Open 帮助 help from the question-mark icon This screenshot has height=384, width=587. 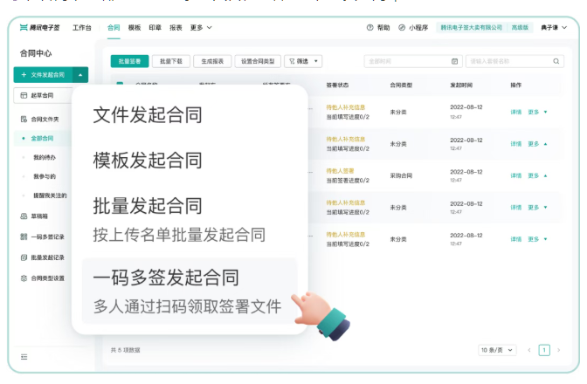tap(378, 28)
